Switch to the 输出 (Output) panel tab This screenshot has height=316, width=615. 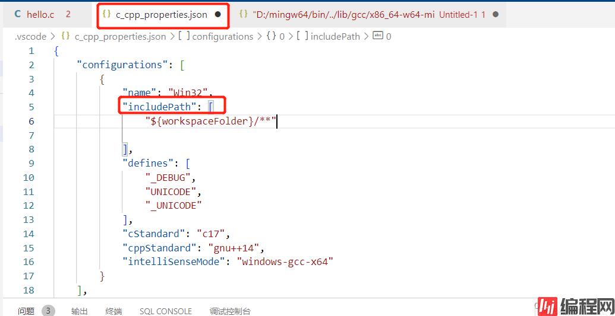pos(80,311)
